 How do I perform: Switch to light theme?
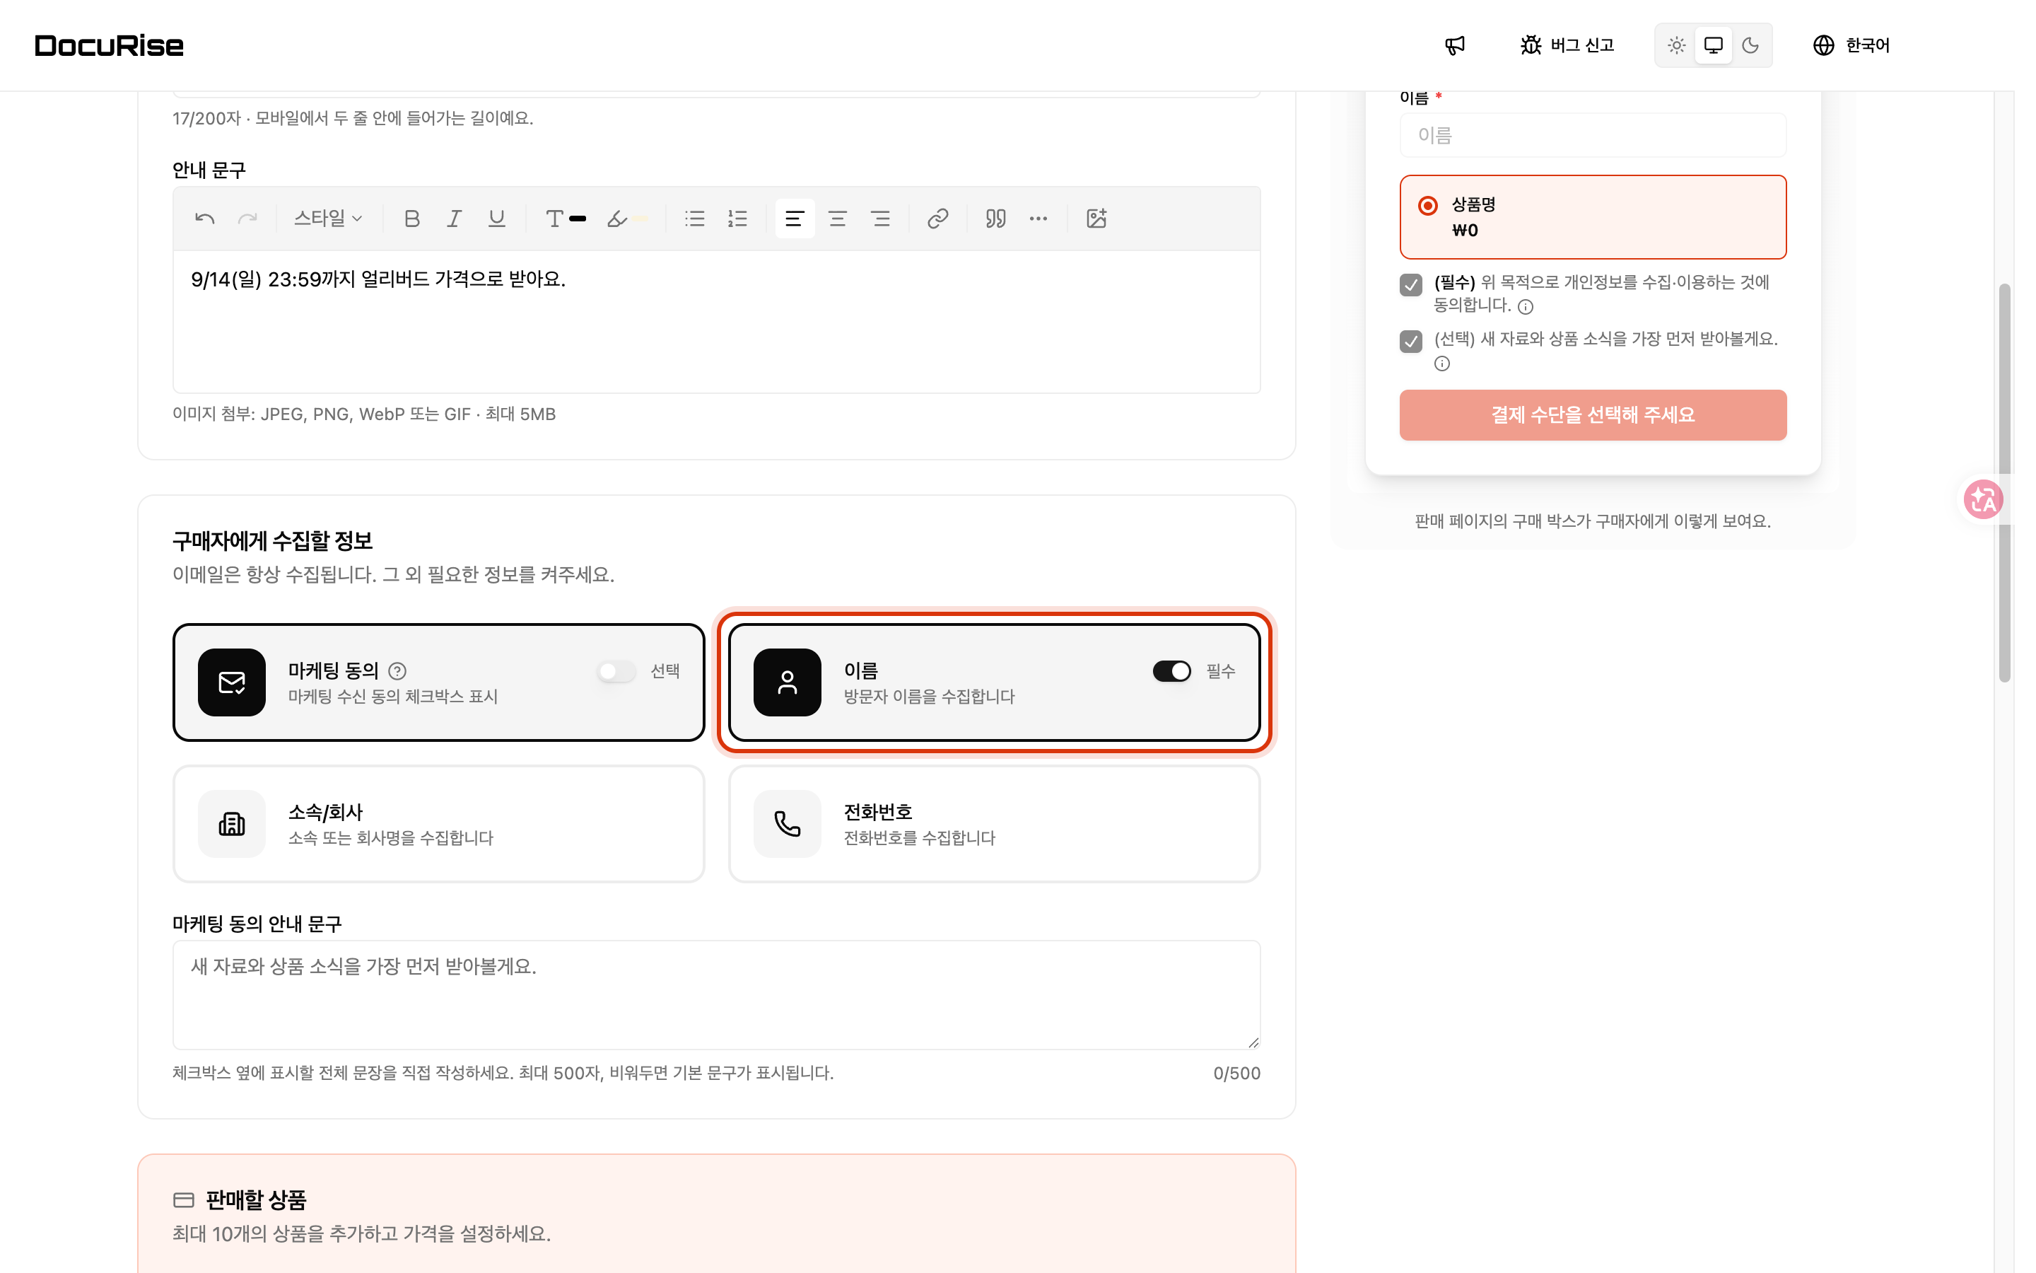click(1677, 45)
